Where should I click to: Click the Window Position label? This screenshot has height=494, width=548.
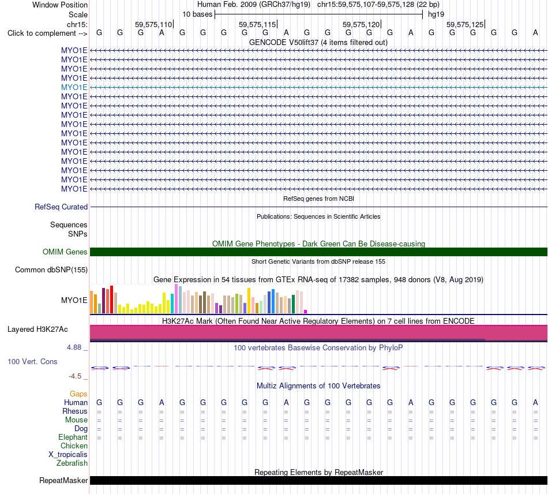[60, 5]
